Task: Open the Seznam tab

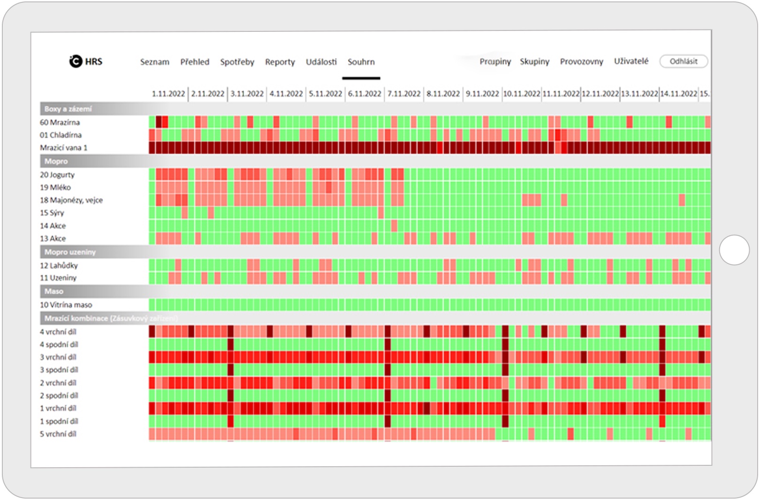Action: pos(154,62)
